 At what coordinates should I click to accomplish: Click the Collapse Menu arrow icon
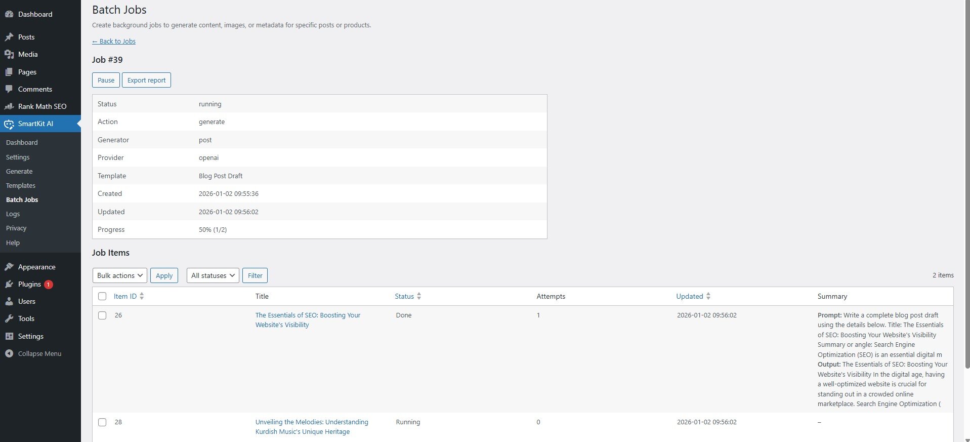click(x=9, y=353)
